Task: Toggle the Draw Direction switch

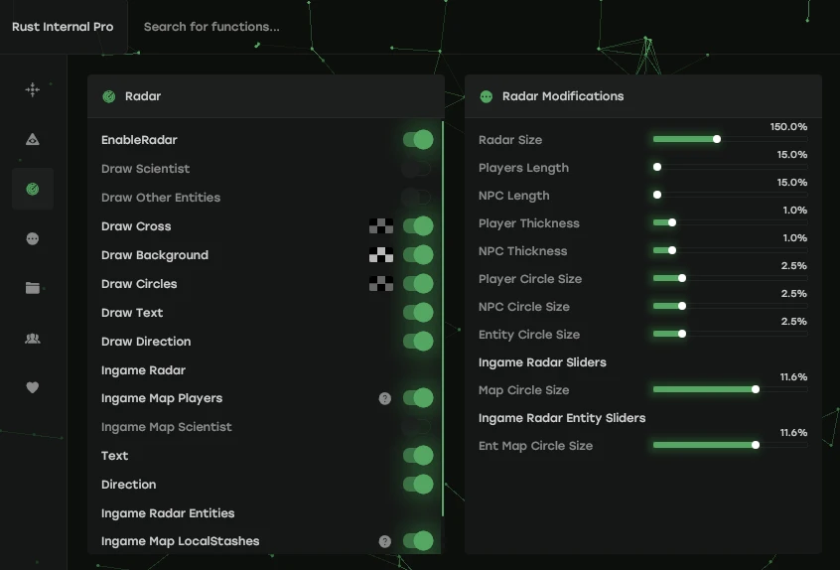Action: click(418, 342)
